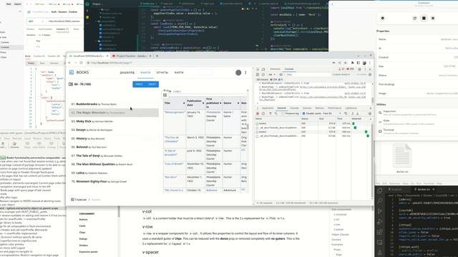This screenshot has width=458, height=257.
Task: Open network search magnifier icon
Action: [276, 114]
